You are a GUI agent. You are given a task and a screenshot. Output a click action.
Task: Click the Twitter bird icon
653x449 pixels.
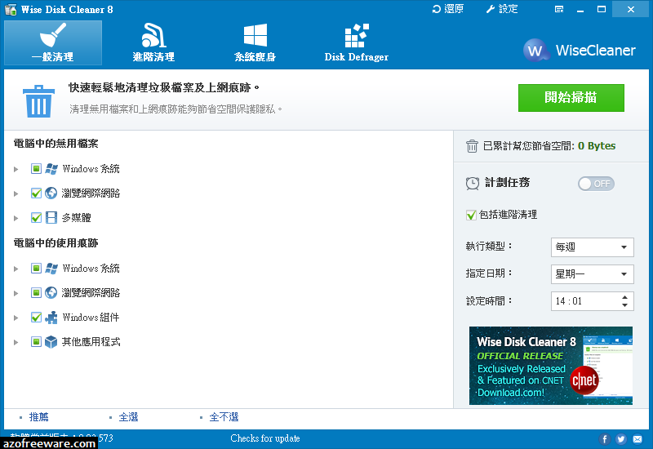621,439
